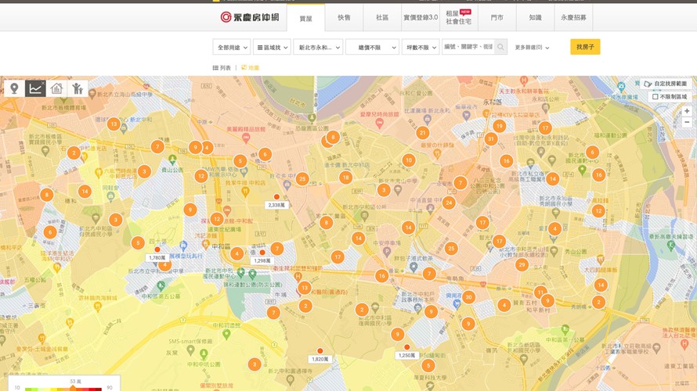Viewport: 697px width, 391px height.
Task: Zoom out the map with minus
Action: tap(687, 123)
